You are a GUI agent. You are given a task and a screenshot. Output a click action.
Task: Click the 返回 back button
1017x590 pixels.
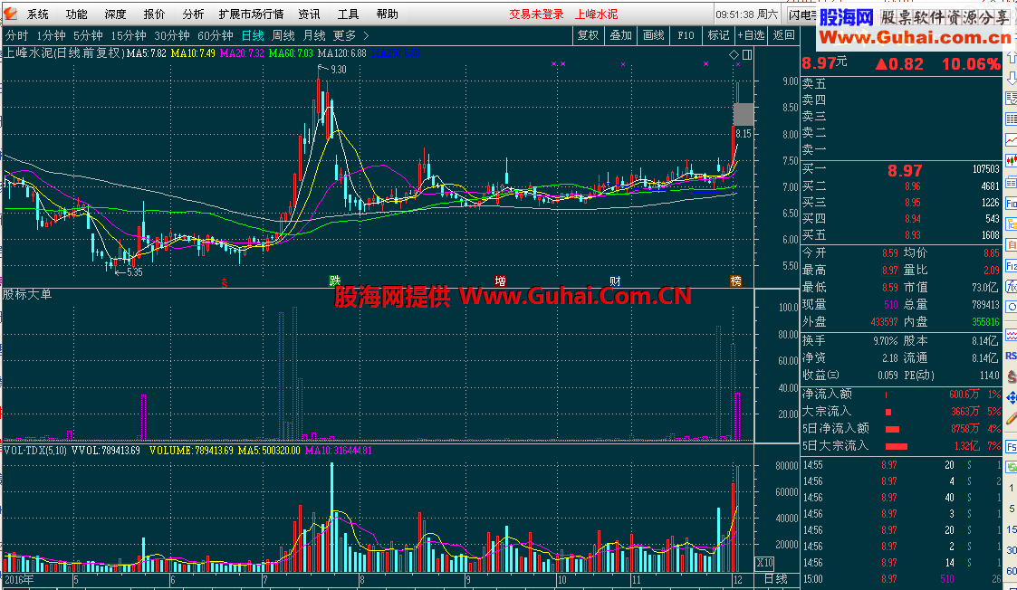coord(783,35)
